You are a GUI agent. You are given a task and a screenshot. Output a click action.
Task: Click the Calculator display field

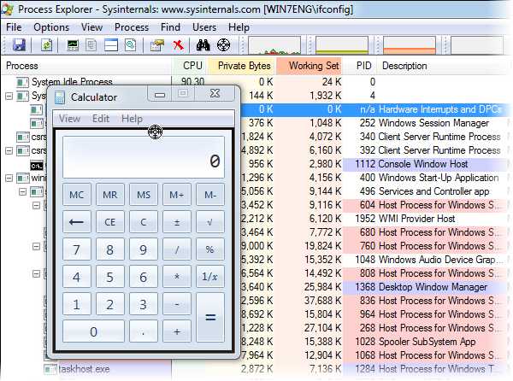coord(144,157)
